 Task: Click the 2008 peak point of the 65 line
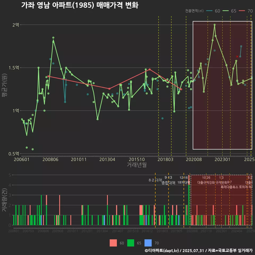53,38
